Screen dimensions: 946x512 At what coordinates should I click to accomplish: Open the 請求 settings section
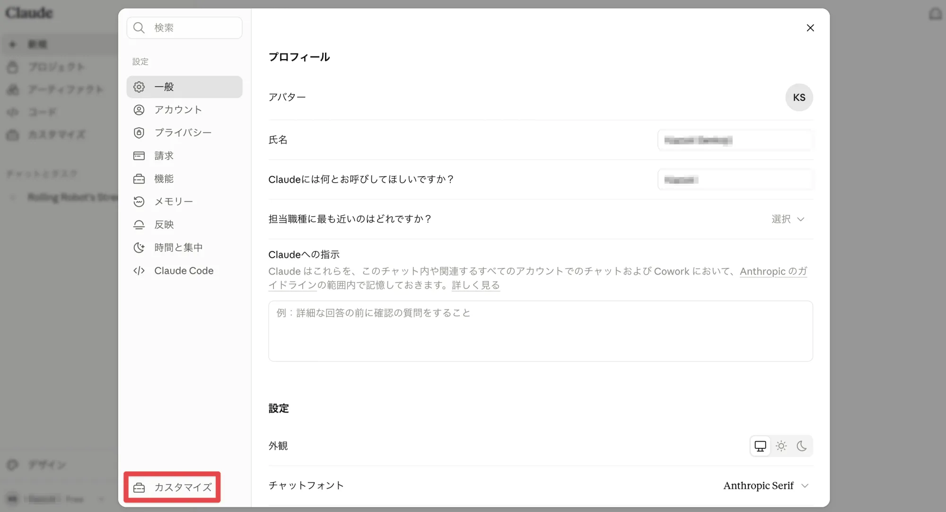tap(184, 156)
